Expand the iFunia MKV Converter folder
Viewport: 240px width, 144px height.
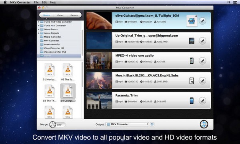[x=38, y=26]
